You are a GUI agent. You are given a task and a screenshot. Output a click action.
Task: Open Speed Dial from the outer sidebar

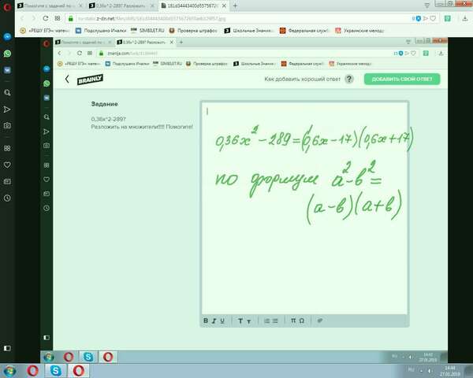[7, 148]
